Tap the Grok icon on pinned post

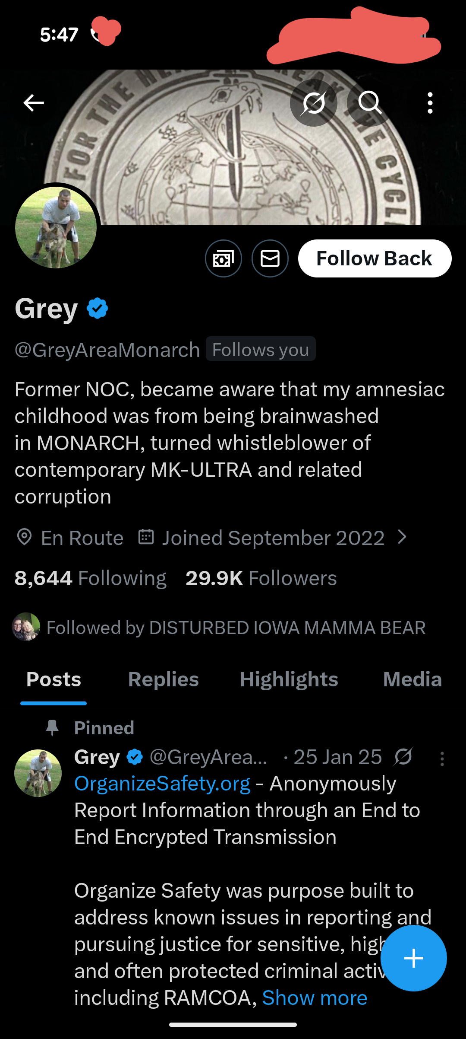tap(403, 757)
